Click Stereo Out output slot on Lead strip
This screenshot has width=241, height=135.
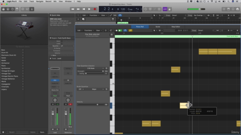pos(55,90)
